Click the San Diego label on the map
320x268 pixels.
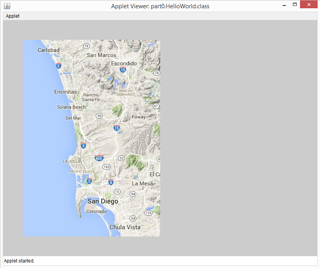pyautogui.click(x=103, y=201)
